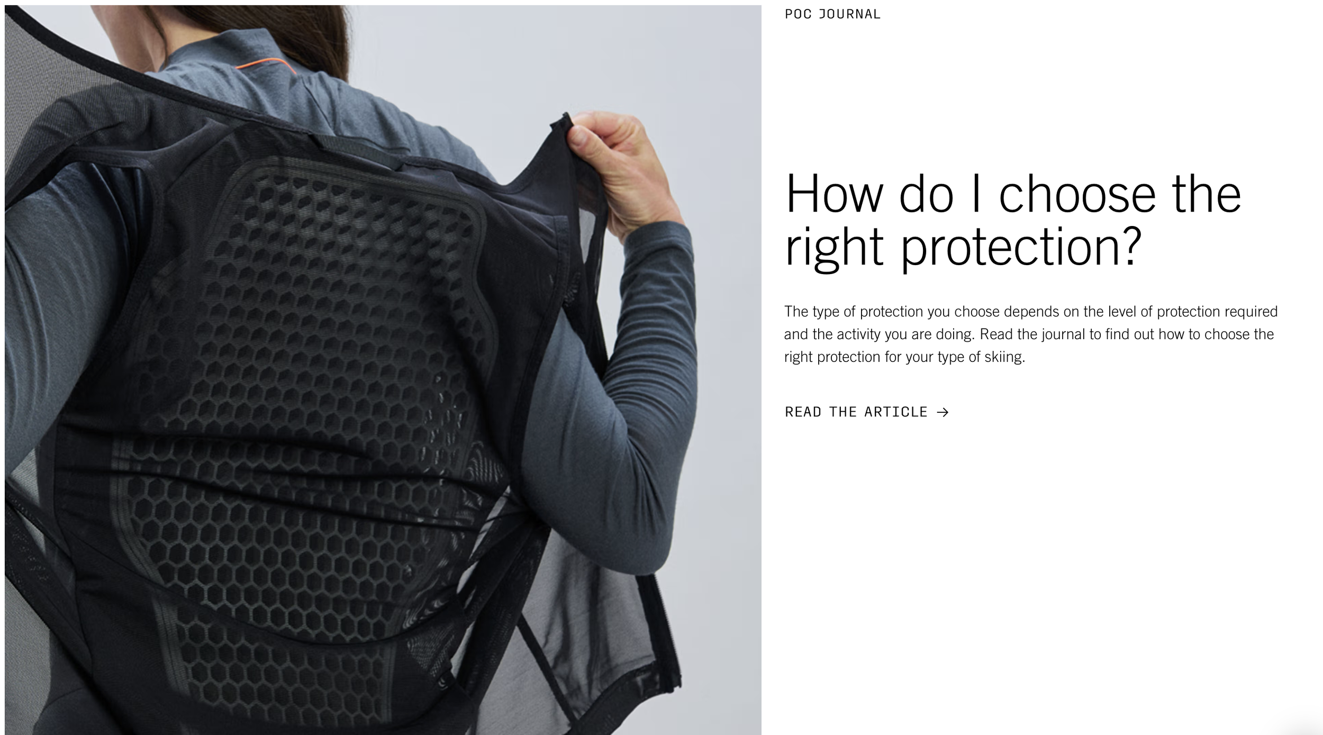Click the heading 'How do I choose the right protection?'
This screenshot has width=1323, height=735.
tap(1012, 220)
